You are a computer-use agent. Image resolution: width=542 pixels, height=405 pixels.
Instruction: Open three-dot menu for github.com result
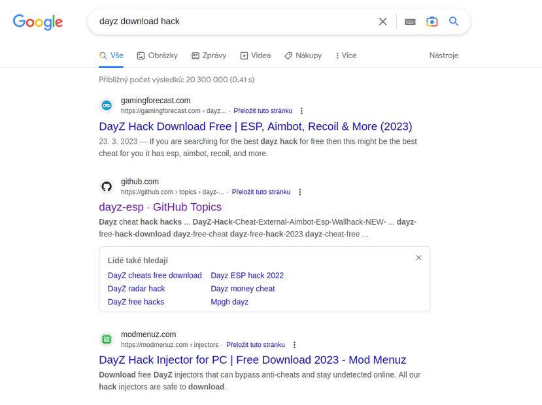click(299, 192)
